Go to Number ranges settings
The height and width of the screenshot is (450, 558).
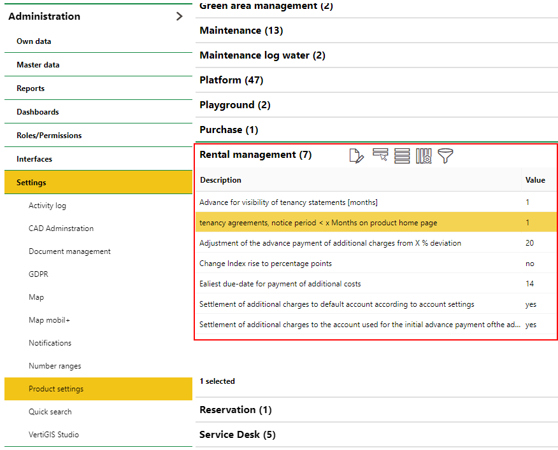click(55, 366)
